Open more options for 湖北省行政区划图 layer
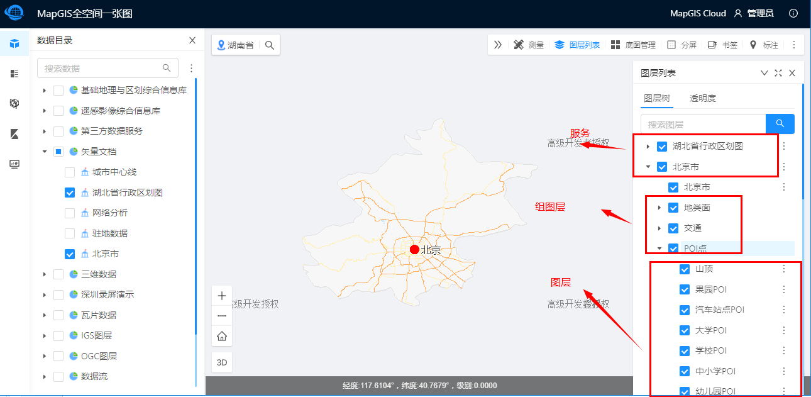Screen dimensions: 811x397 [x=784, y=146]
